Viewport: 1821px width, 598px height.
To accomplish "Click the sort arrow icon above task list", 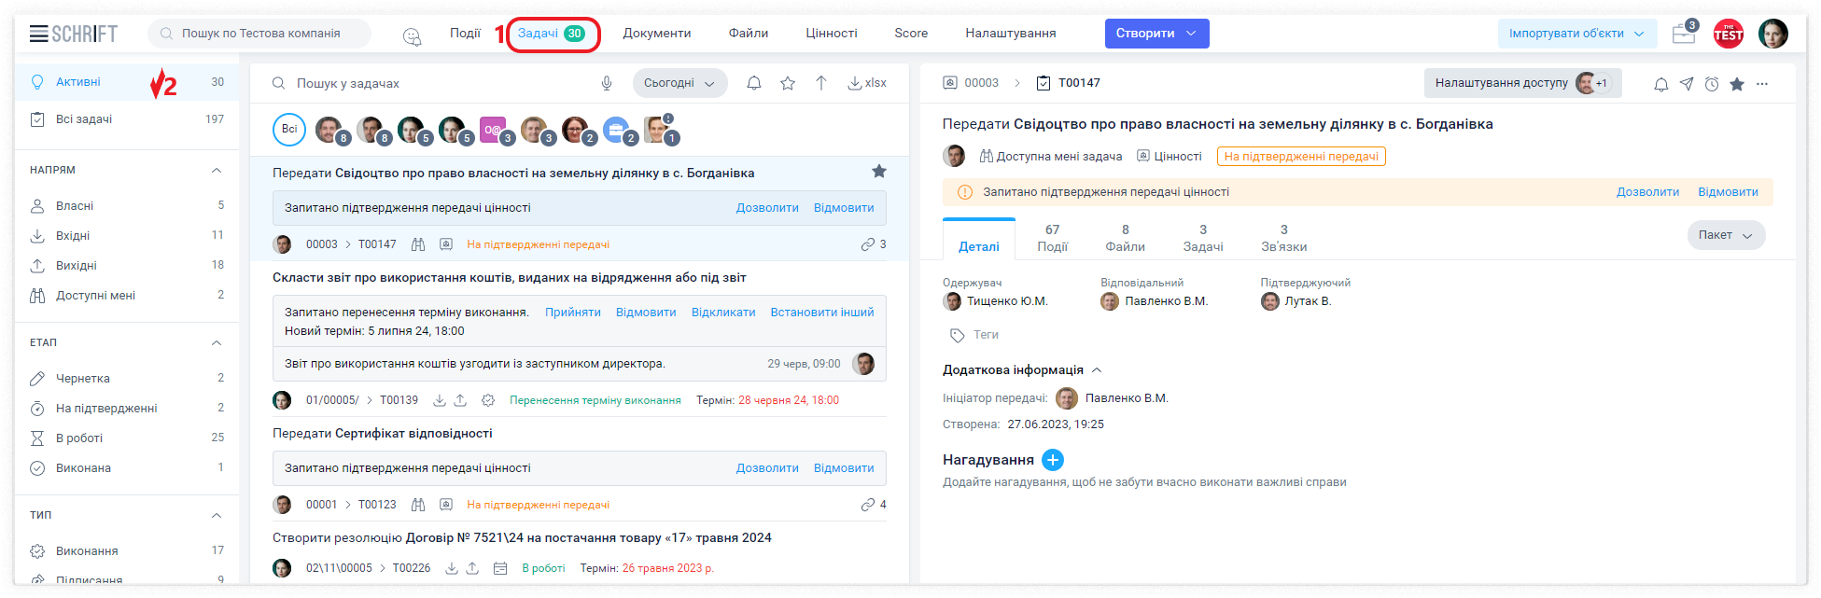I will (821, 83).
